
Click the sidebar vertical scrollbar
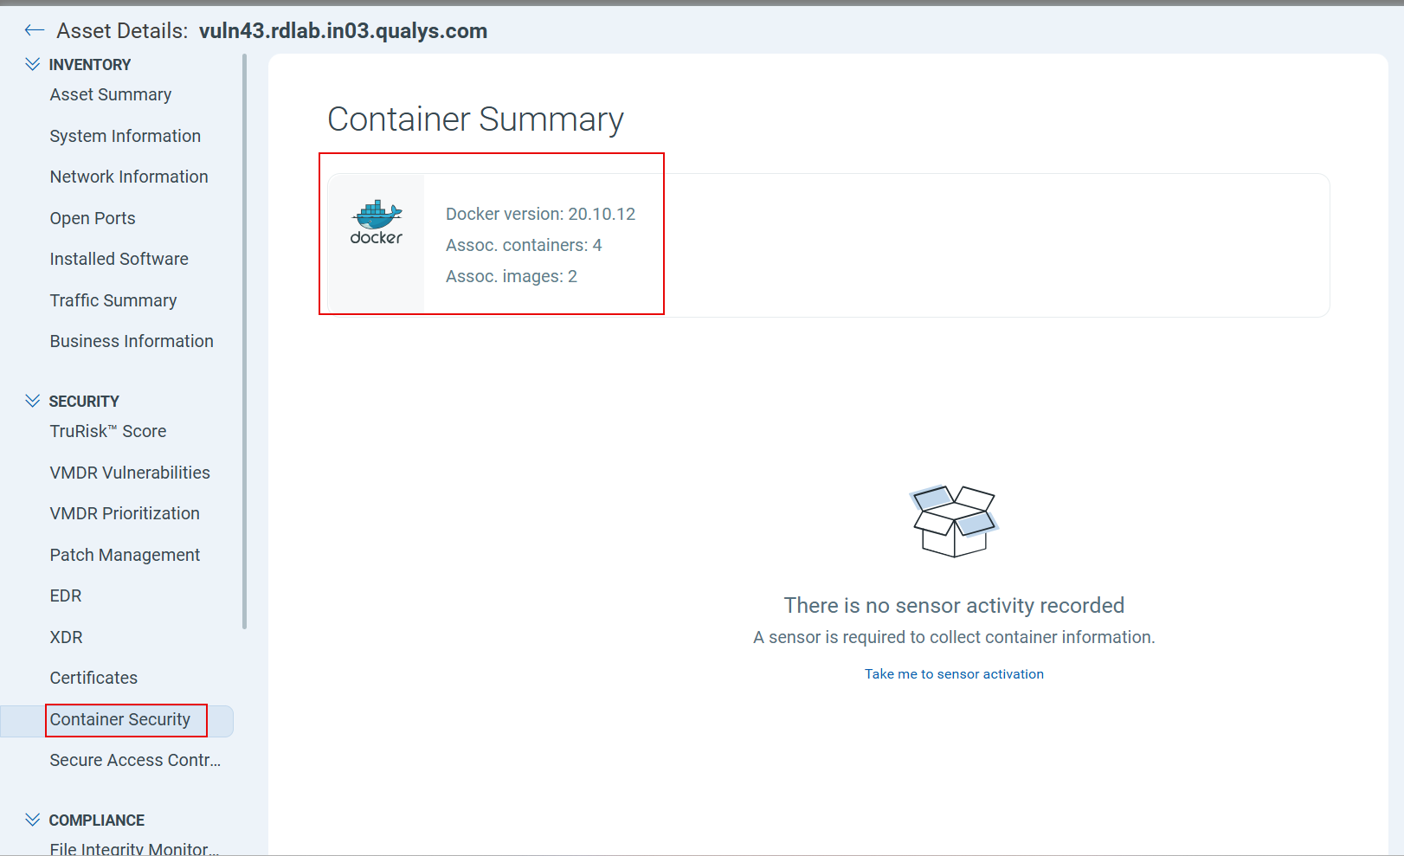[245, 341]
